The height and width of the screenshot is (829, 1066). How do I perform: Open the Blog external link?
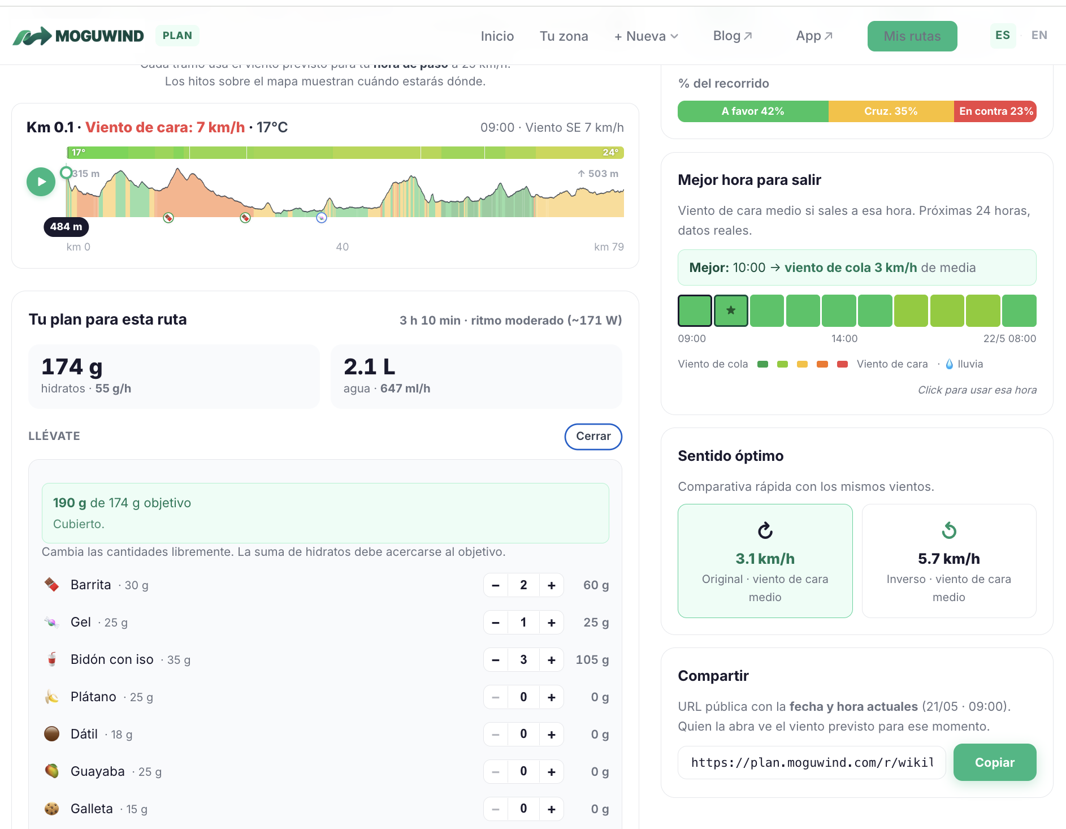[x=733, y=36]
